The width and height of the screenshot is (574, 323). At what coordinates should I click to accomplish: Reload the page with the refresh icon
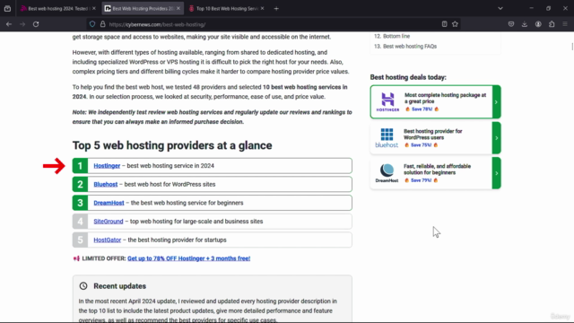point(36,24)
